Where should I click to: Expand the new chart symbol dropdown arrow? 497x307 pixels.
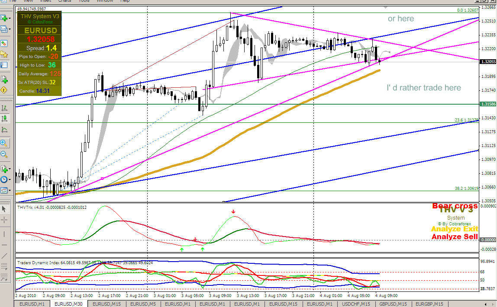pos(10,18)
